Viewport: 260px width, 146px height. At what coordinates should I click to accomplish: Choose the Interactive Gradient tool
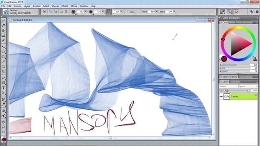coord(3,35)
